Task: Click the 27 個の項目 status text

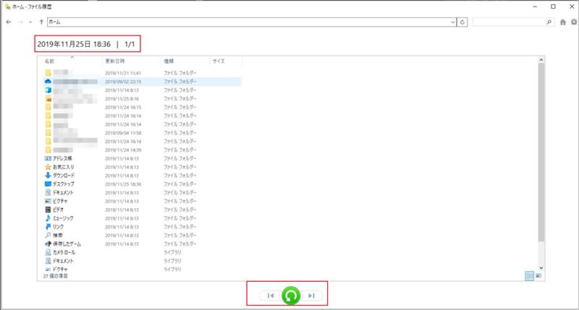Action: 56,276
